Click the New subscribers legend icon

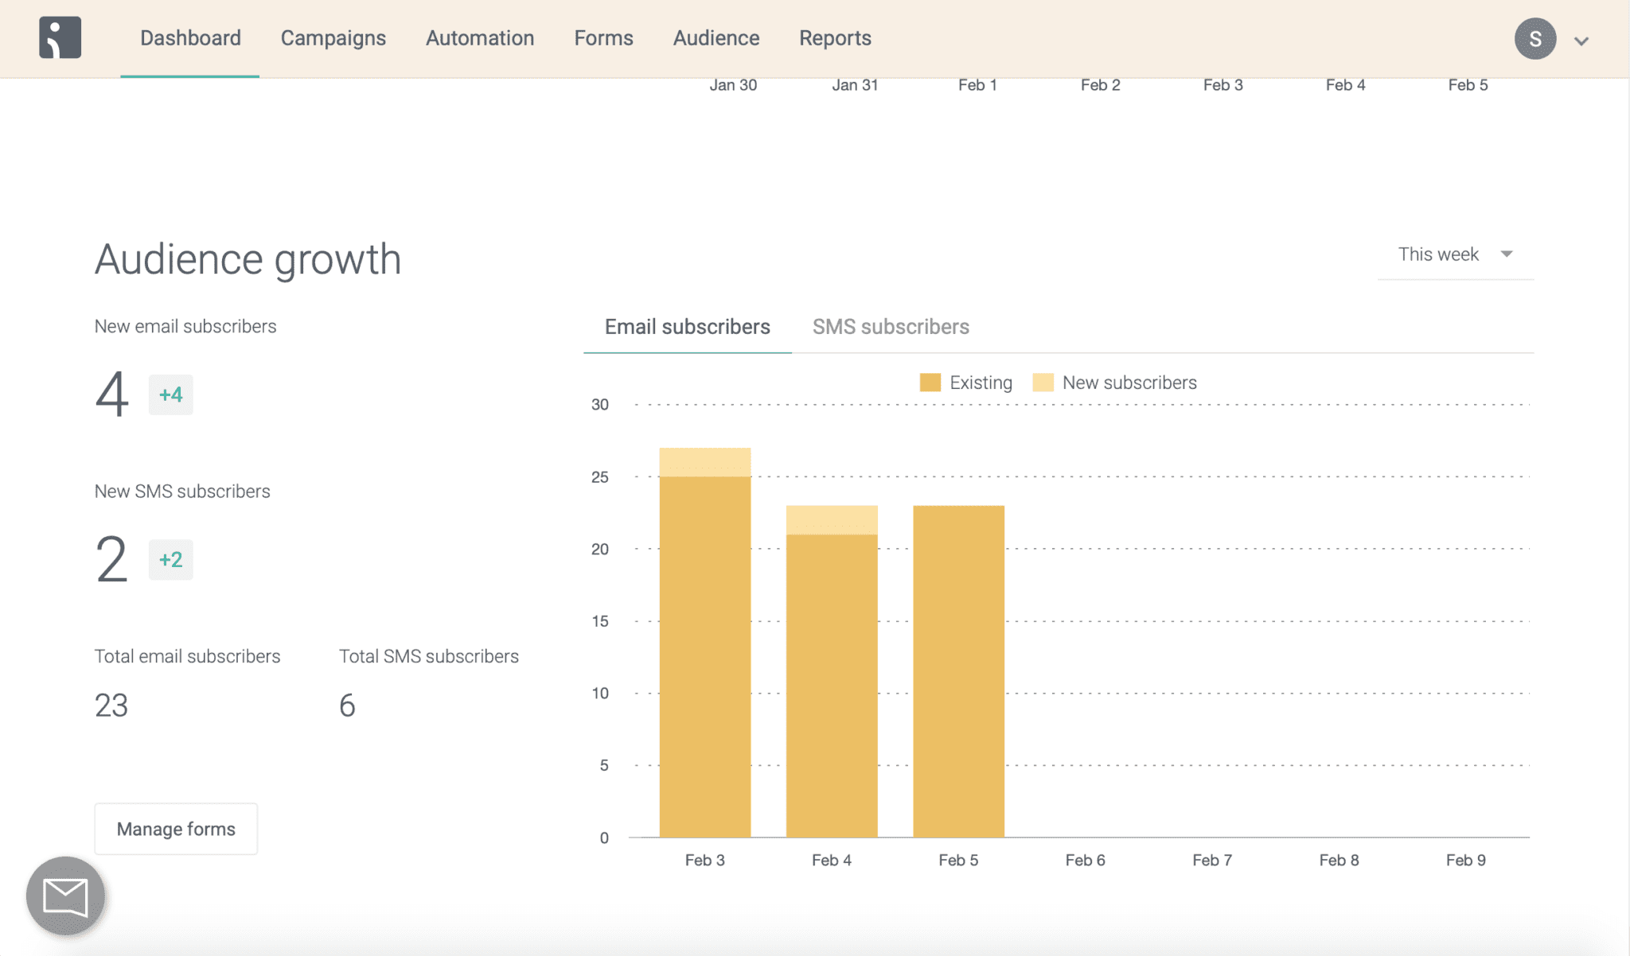tap(1043, 382)
